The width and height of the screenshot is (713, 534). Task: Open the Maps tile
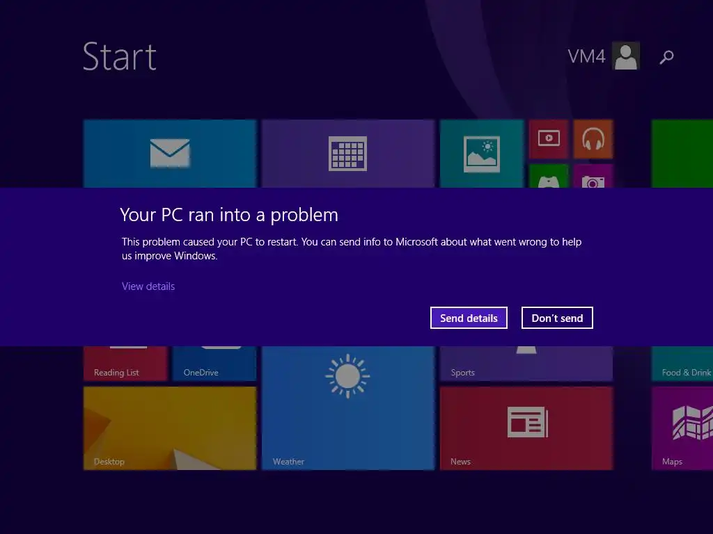point(682,428)
